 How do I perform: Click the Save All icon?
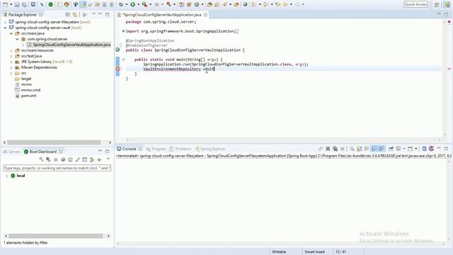click(24, 4)
